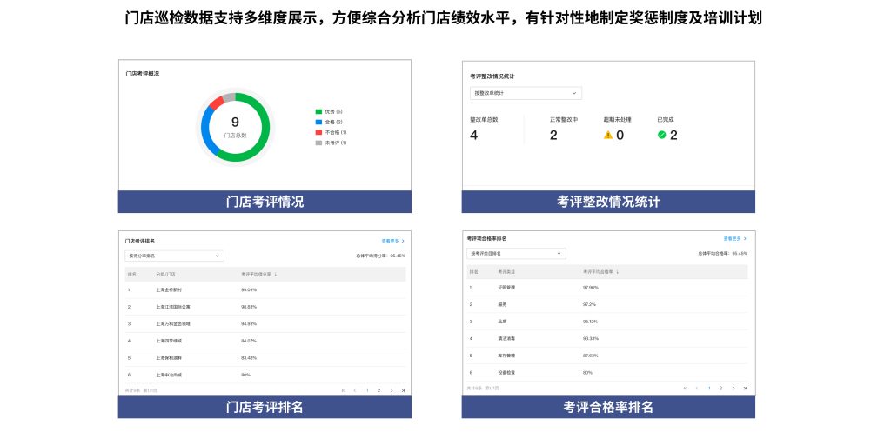Select page 2 in 考评项合格率排名 pagination
The height and width of the screenshot is (432, 891).
[x=720, y=388]
